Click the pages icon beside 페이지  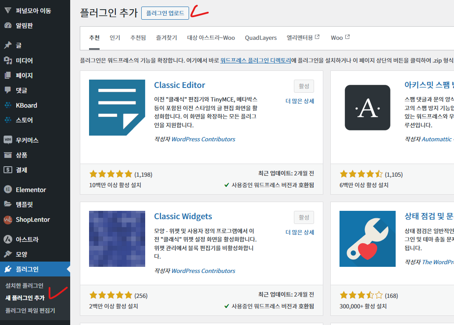8,75
